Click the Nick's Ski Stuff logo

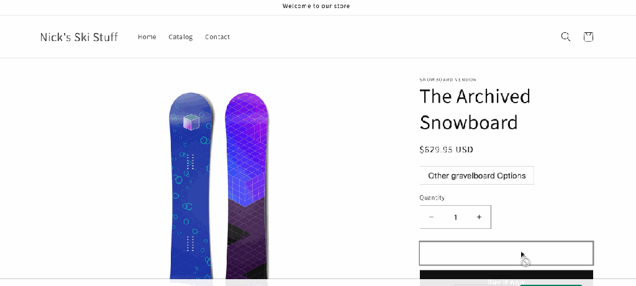point(79,37)
